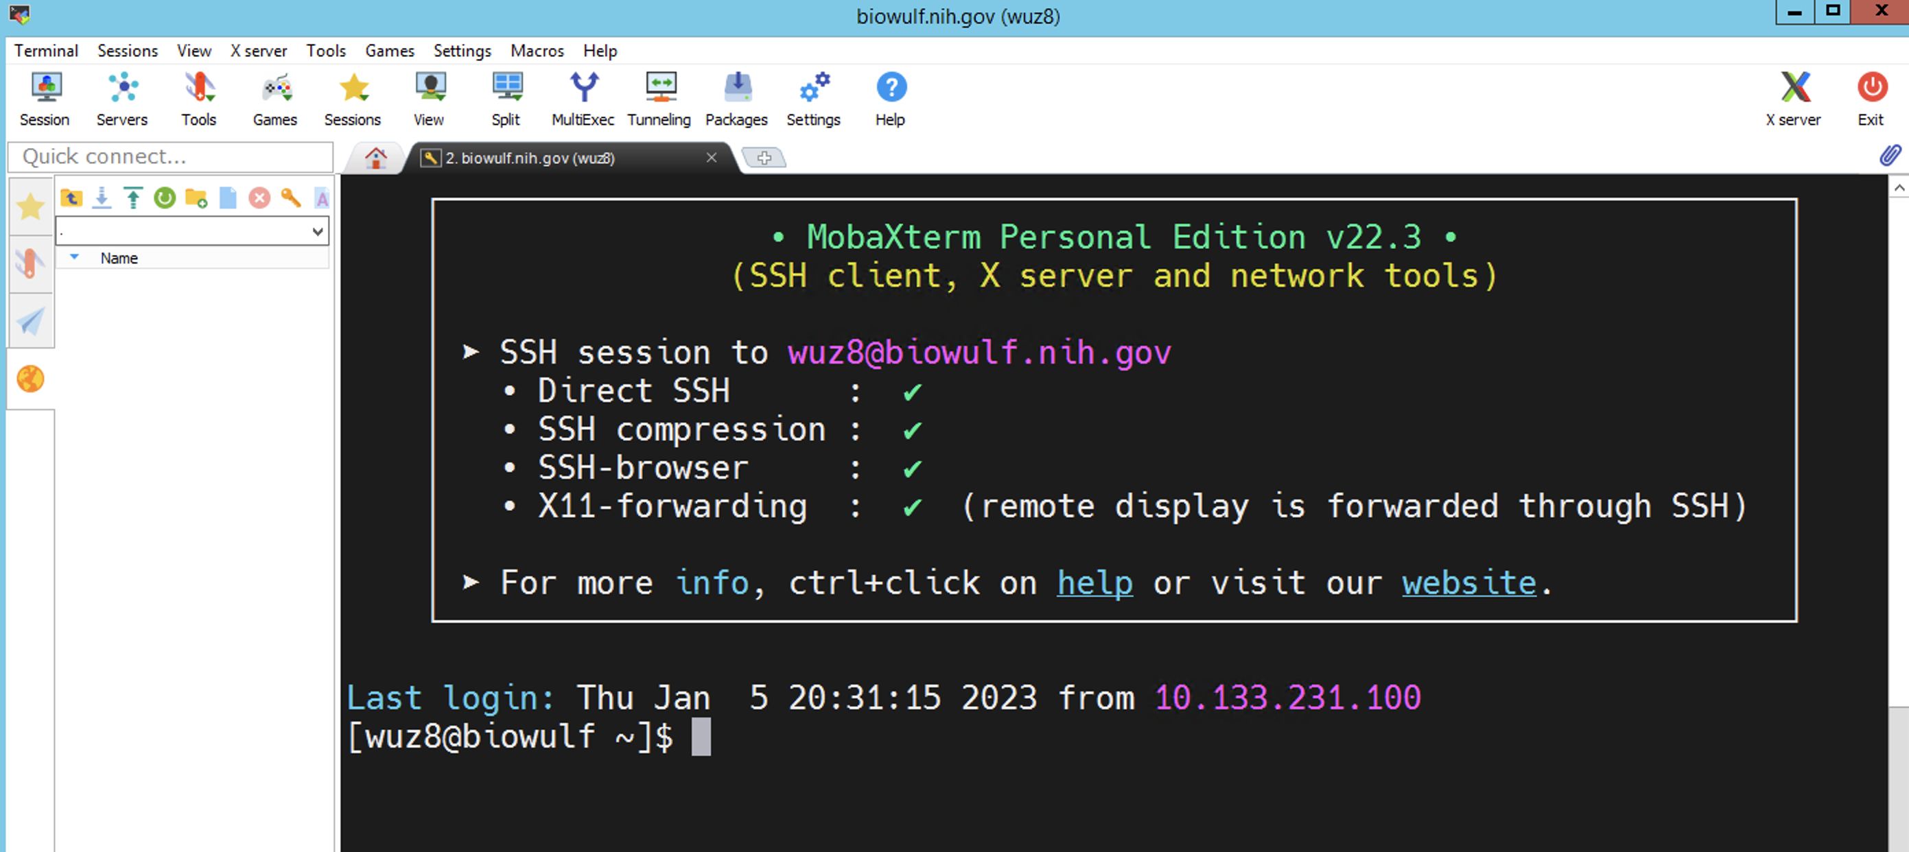Viewport: 1909px width, 852px height.
Task: Create new folder in SFTP browser
Action: [196, 198]
